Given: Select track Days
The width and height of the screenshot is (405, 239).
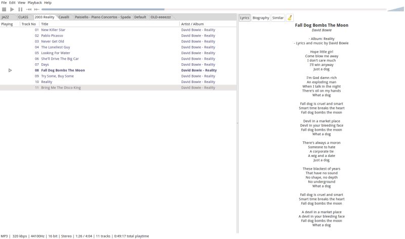Looking at the screenshot, I should (45, 65).
